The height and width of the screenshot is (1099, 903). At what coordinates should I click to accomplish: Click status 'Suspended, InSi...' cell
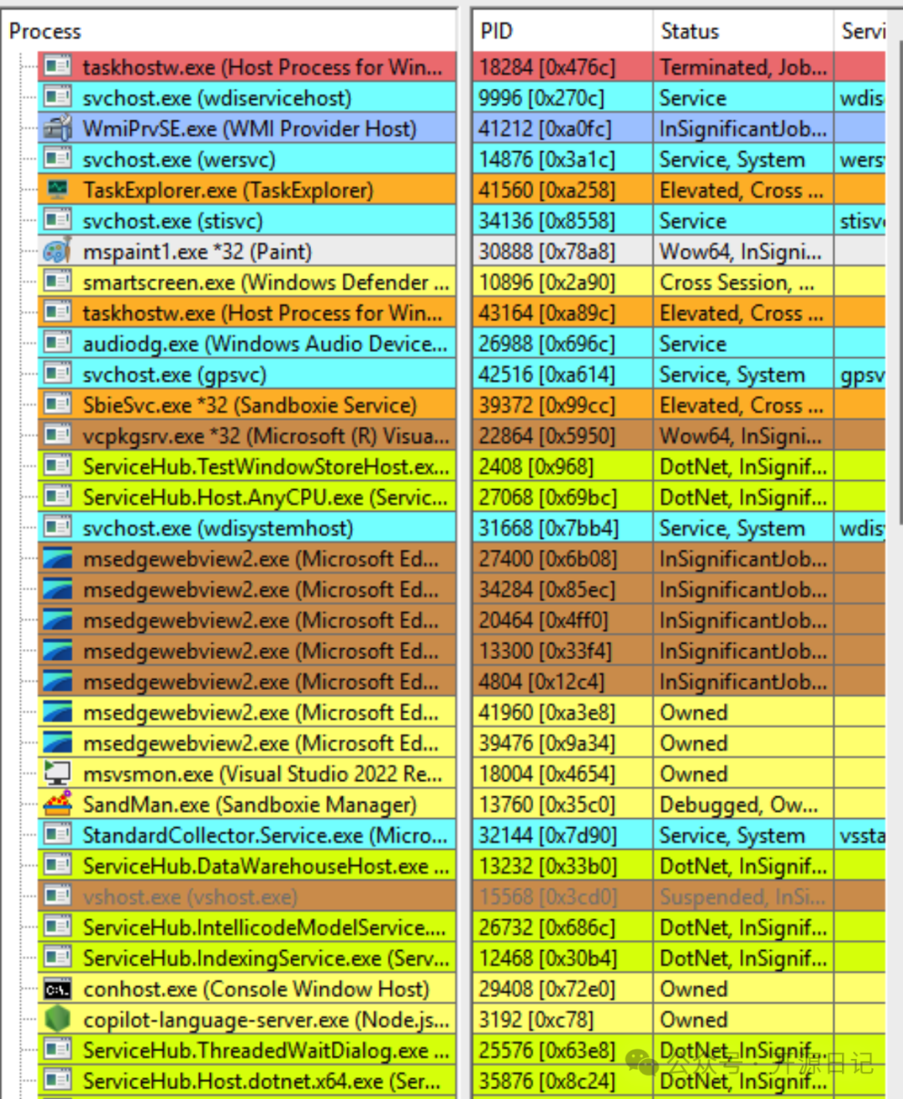pos(742,896)
